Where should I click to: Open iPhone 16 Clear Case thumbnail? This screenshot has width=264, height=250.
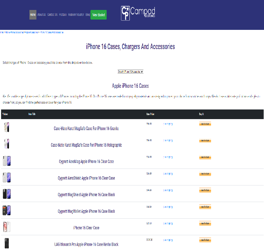[x=7, y=227]
